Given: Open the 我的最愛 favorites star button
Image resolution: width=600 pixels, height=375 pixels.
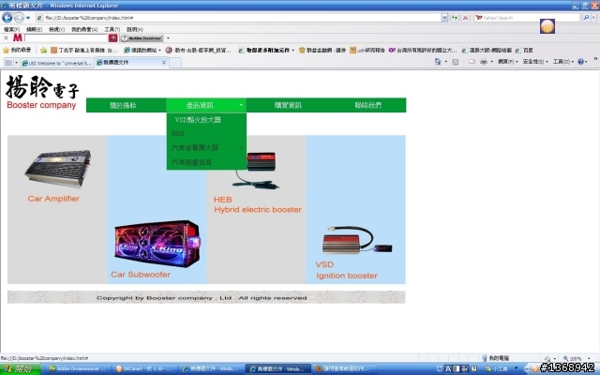Looking at the screenshot, I should coord(17,50).
